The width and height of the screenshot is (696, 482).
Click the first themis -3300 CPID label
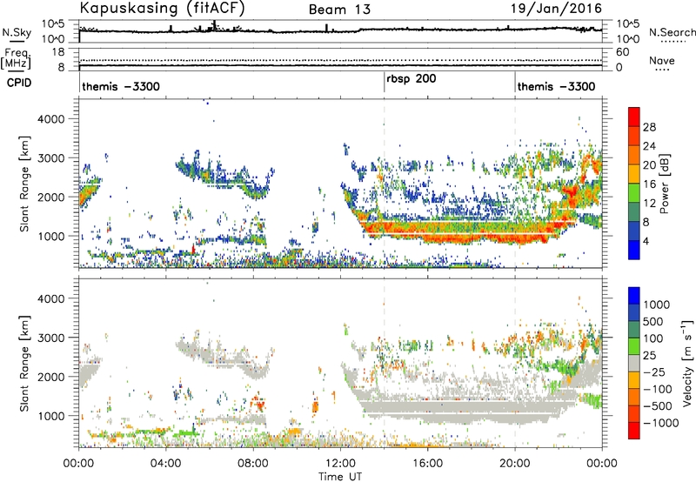tap(121, 86)
